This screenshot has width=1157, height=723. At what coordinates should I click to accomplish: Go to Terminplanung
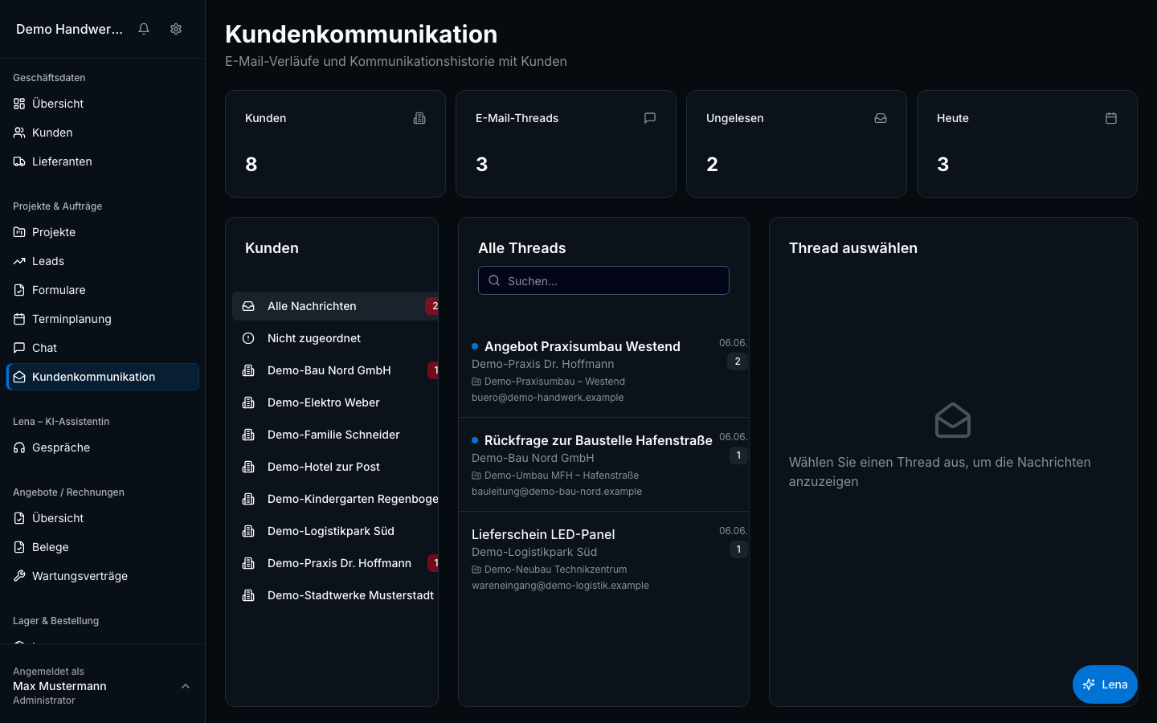[103, 319]
